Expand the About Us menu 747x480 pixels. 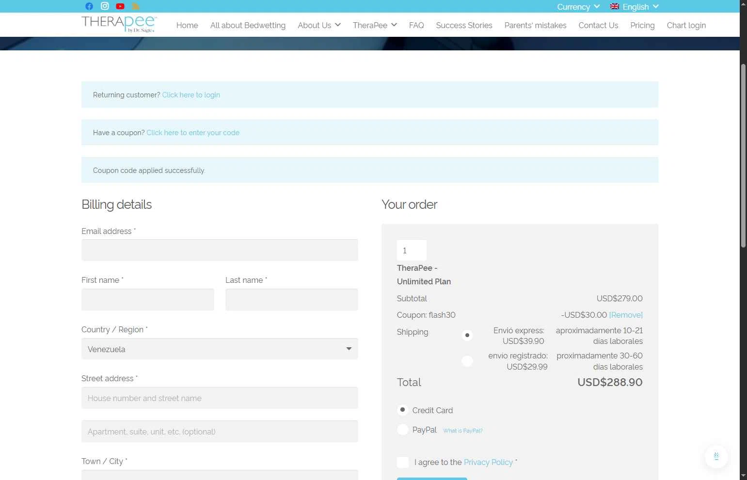(319, 25)
